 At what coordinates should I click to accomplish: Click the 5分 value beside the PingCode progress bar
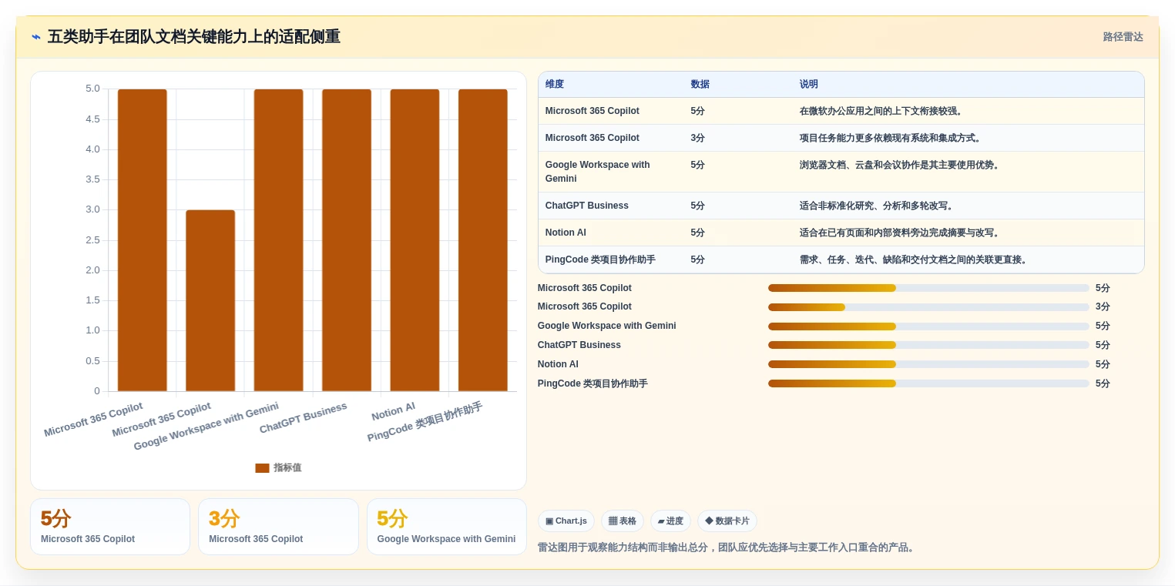pyautogui.click(x=1103, y=383)
